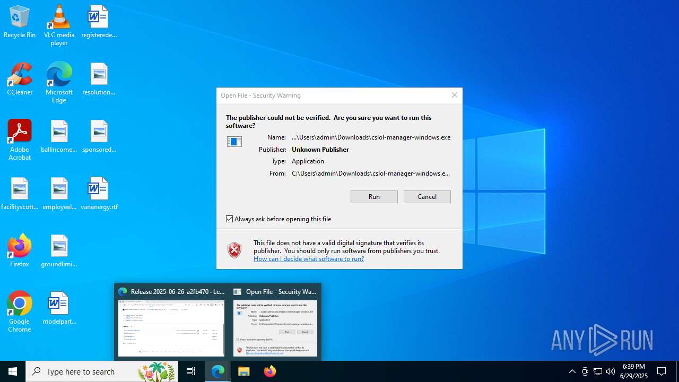Screen dimensions: 679x382
Task: Click Run in the security warning
Action: pyautogui.click(x=374, y=197)
